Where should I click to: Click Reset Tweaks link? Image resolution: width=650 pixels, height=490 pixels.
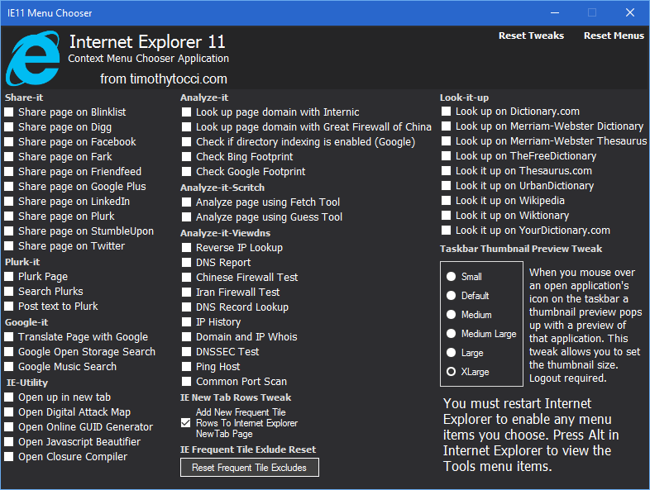click(531, 36)
